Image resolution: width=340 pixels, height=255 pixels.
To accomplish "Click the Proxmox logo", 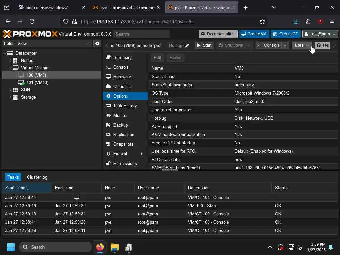I will click(x=30, y=34).
